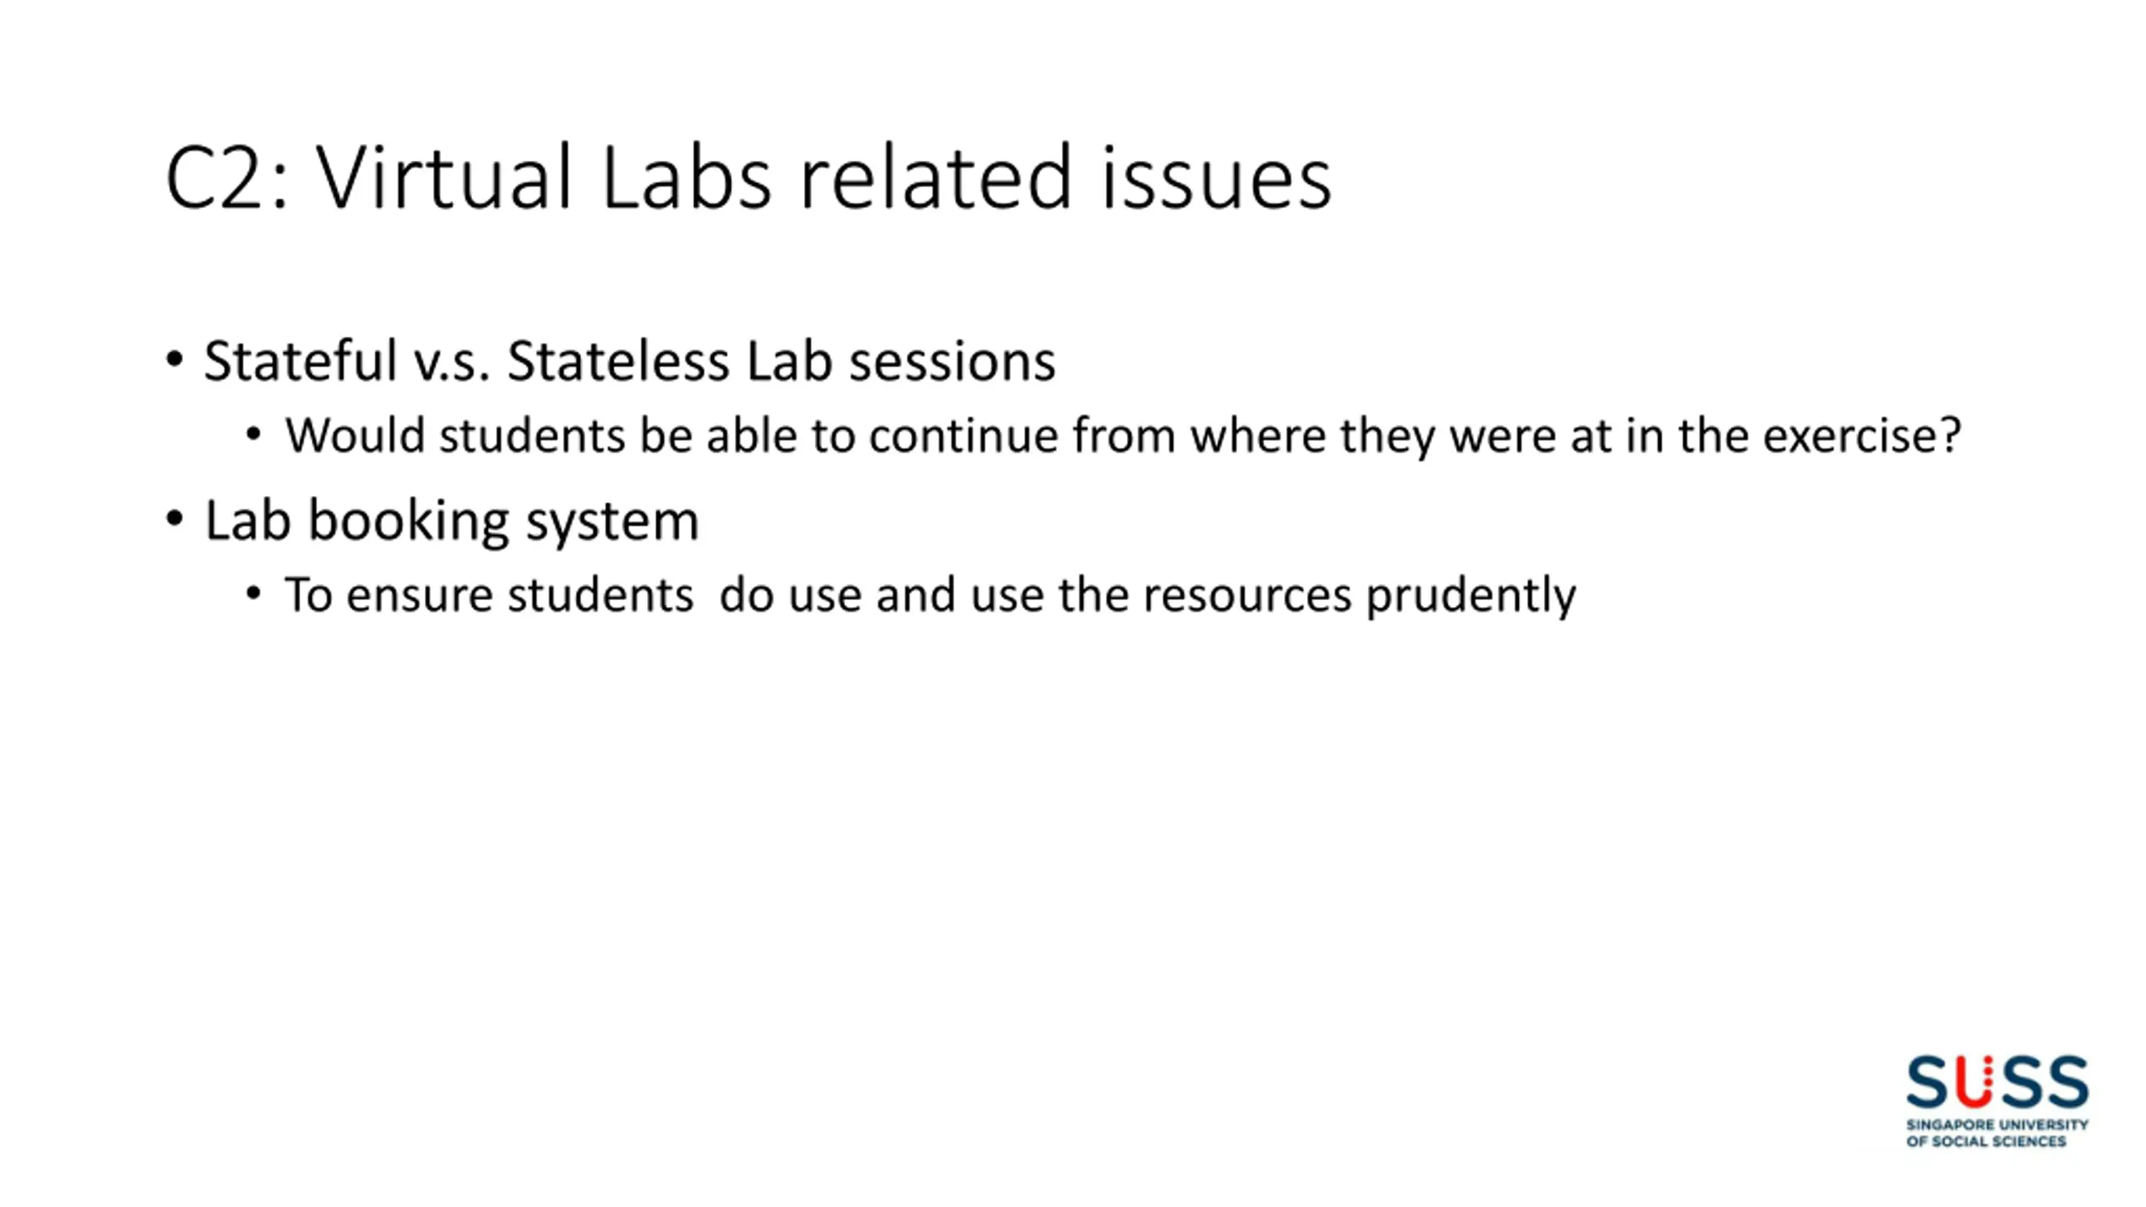Click 'Stateful v.s. Stateless Lab sessions' bullet text

pos(630,361)
